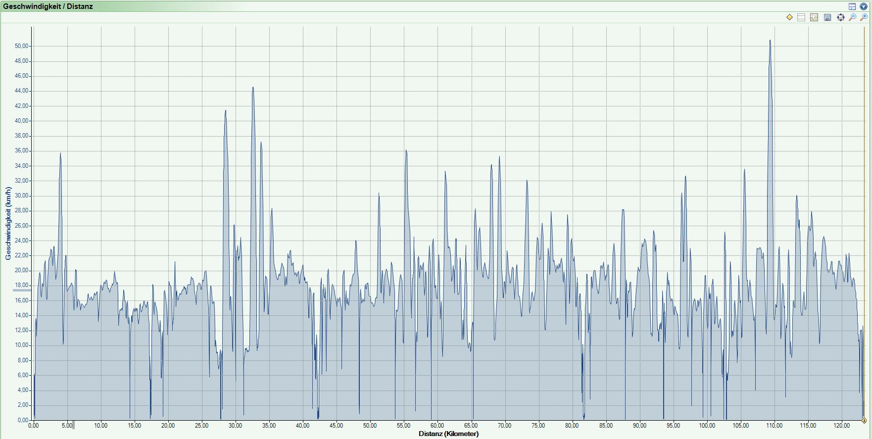Click the gray marker on the distance axis
This screenshot has height=439, width=872.
pos(74,425)
